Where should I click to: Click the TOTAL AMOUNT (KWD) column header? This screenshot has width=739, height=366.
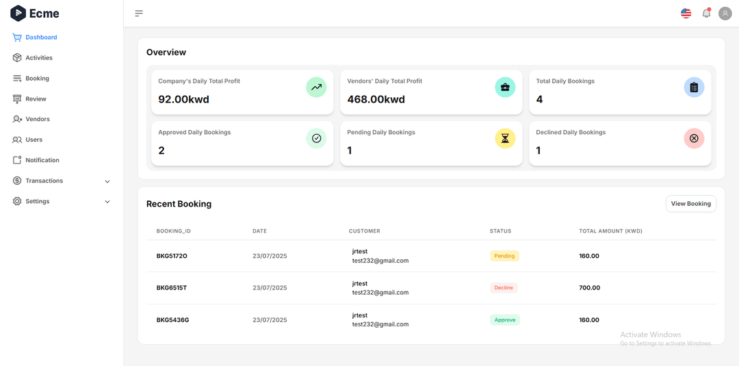[611, 231]
